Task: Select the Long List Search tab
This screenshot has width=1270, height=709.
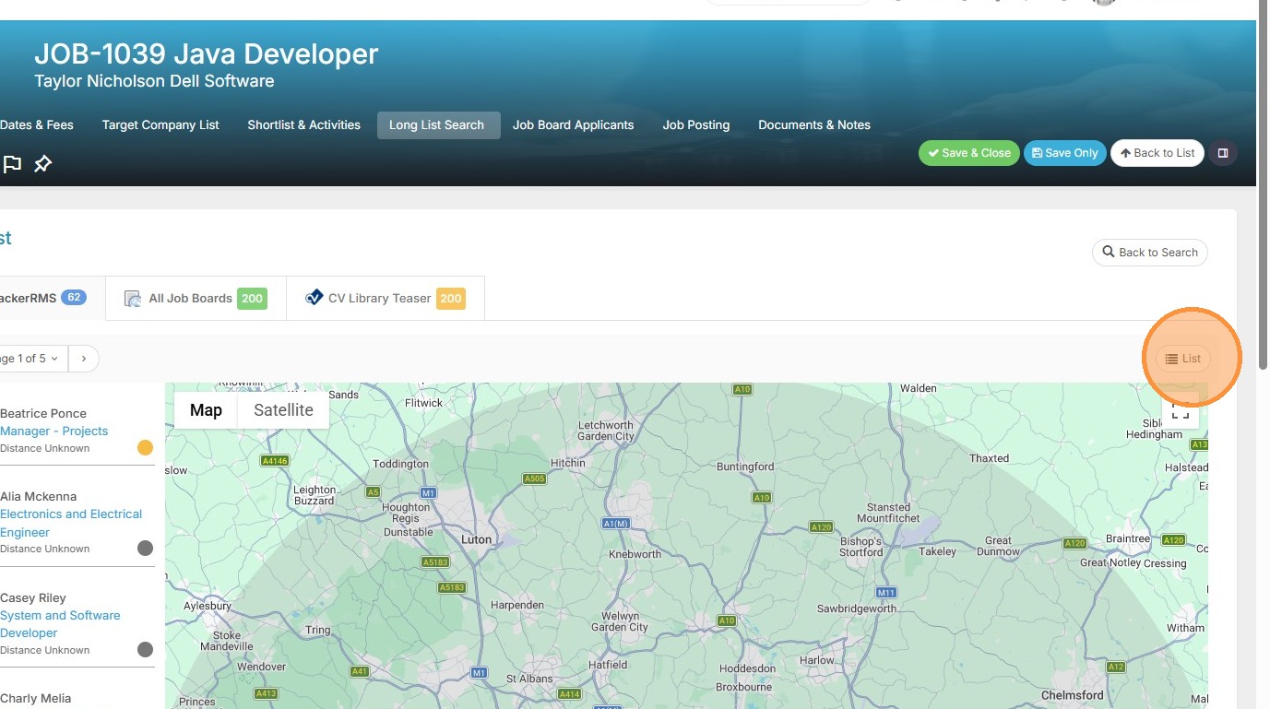Action: (x=438, y=125)
